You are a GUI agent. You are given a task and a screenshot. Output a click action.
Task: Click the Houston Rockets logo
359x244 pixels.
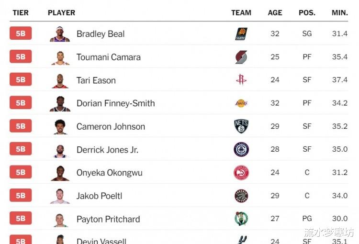[241, 79]
